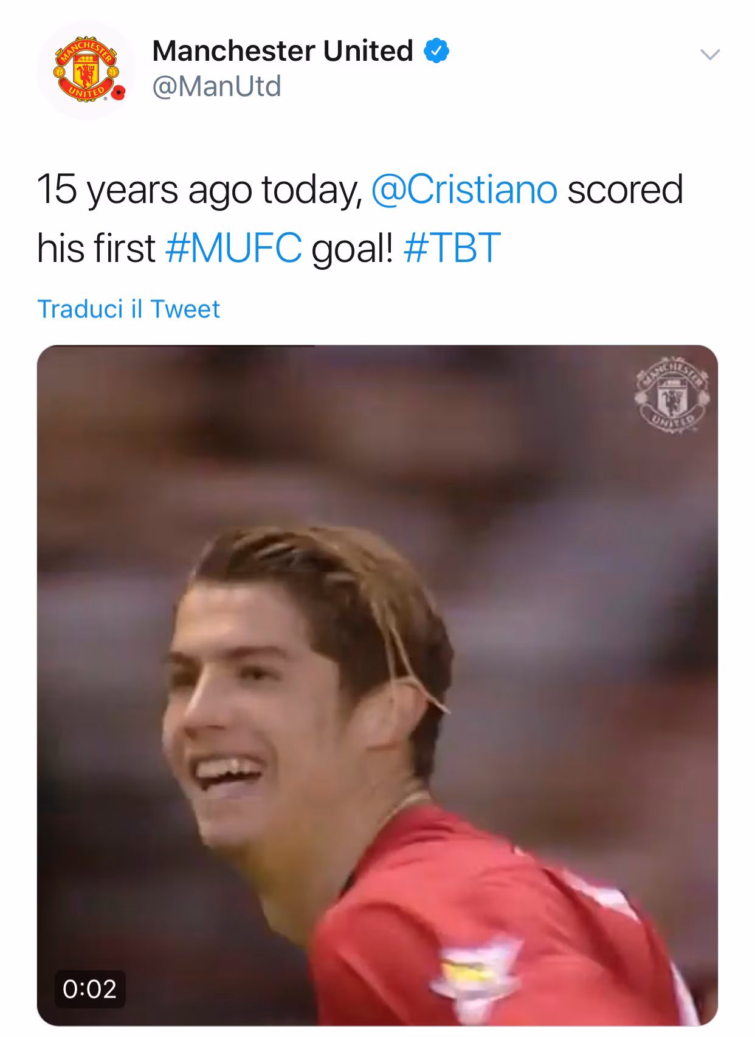Click the "his first" tweet text
The image size is (755, 1037).
coord(96,248)
